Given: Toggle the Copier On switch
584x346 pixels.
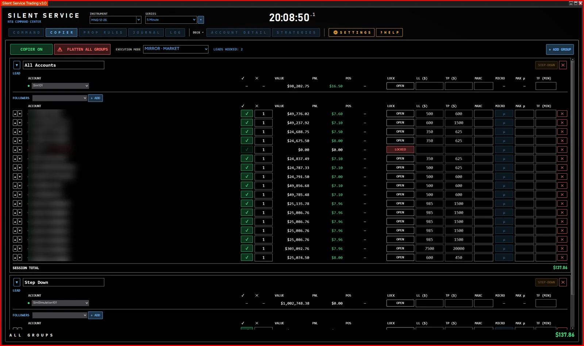Looking at the screenshot, I should (31, 49).
